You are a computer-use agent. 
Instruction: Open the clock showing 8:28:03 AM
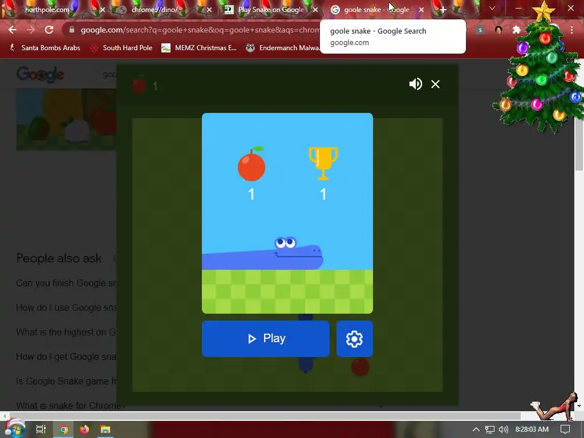(x=532, y=429)
